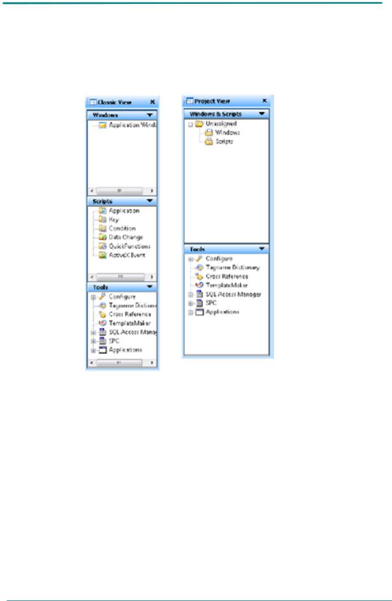The image size is (392, 601).
Task: Click SQL Access Manager icon in Classic View
Action: click(102, 332)
